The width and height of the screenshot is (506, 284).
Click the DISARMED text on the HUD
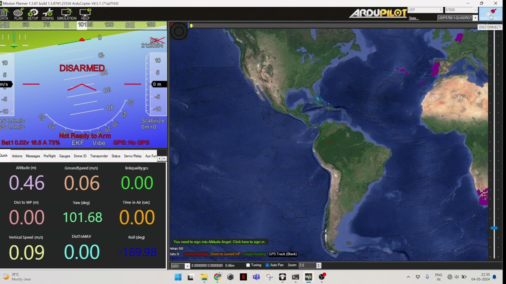[x=82, y=68]
